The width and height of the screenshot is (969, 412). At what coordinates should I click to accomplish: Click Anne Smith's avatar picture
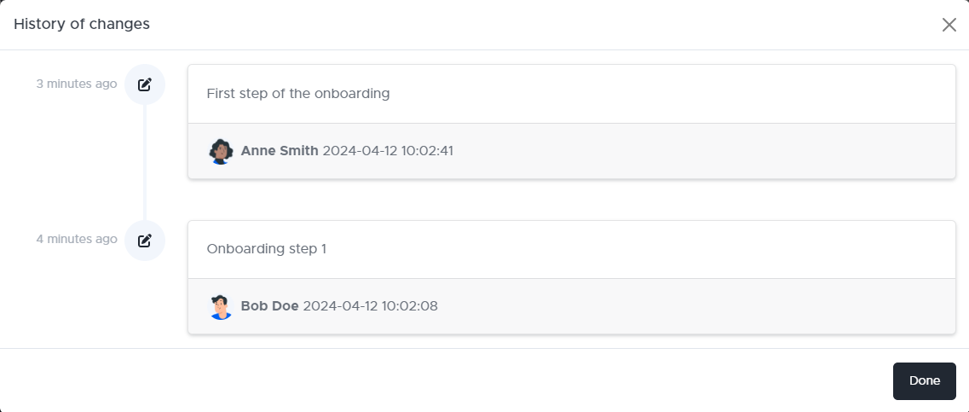[221, 151]
